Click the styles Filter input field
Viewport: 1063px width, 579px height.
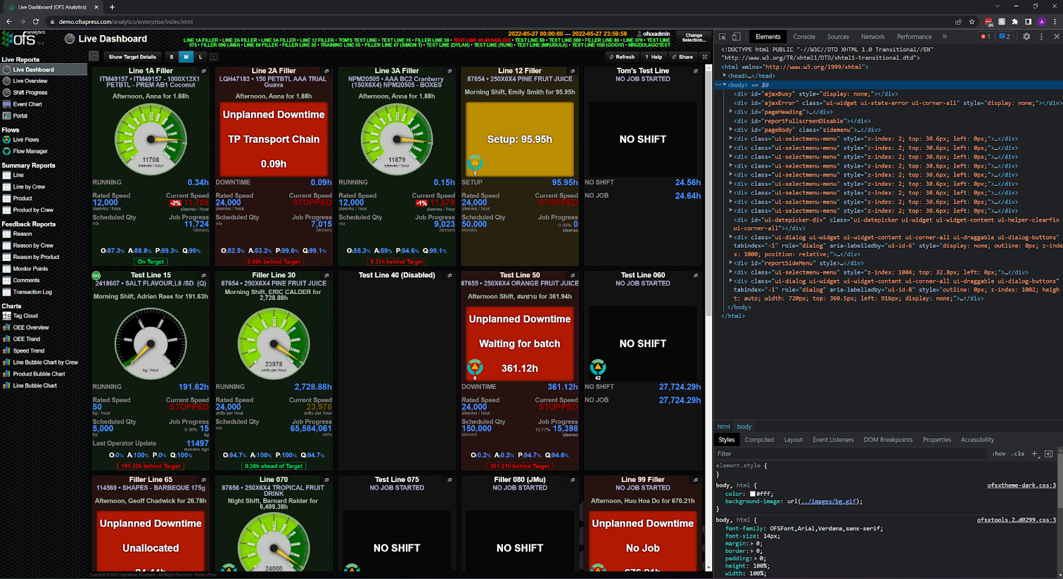[850, 454]
